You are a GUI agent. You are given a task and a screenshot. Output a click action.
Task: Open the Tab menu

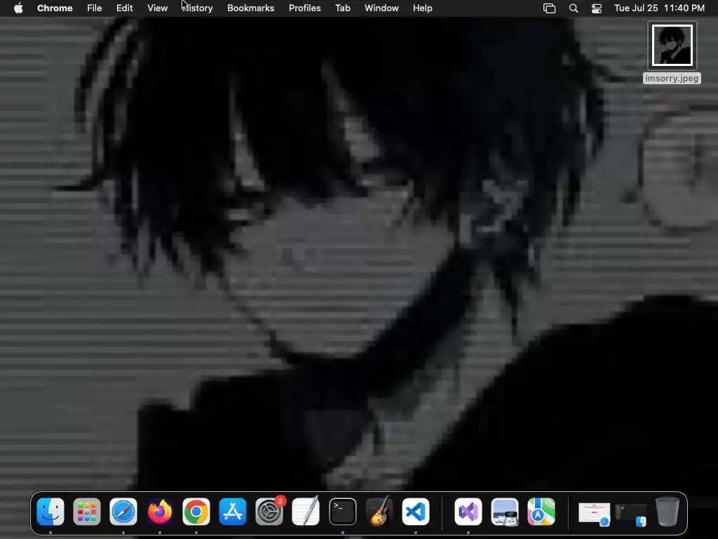coord(342,8)
